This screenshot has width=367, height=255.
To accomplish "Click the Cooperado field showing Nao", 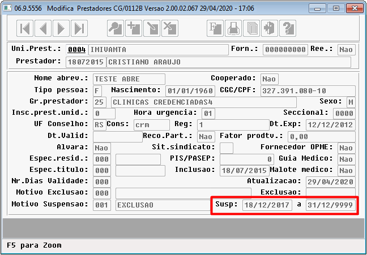I will pos(270,79).
